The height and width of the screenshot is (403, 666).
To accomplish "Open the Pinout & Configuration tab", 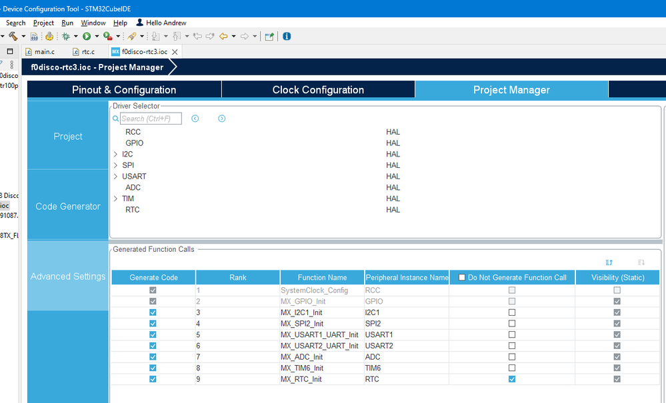I will (x=124, y=89).
